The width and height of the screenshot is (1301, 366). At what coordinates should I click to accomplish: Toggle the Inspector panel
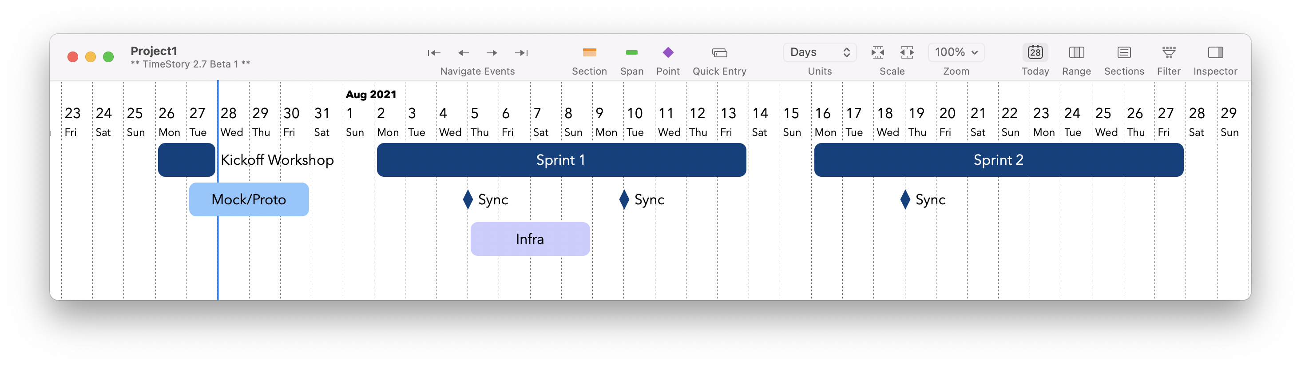pyautogui.click(x=1215, y=52)
